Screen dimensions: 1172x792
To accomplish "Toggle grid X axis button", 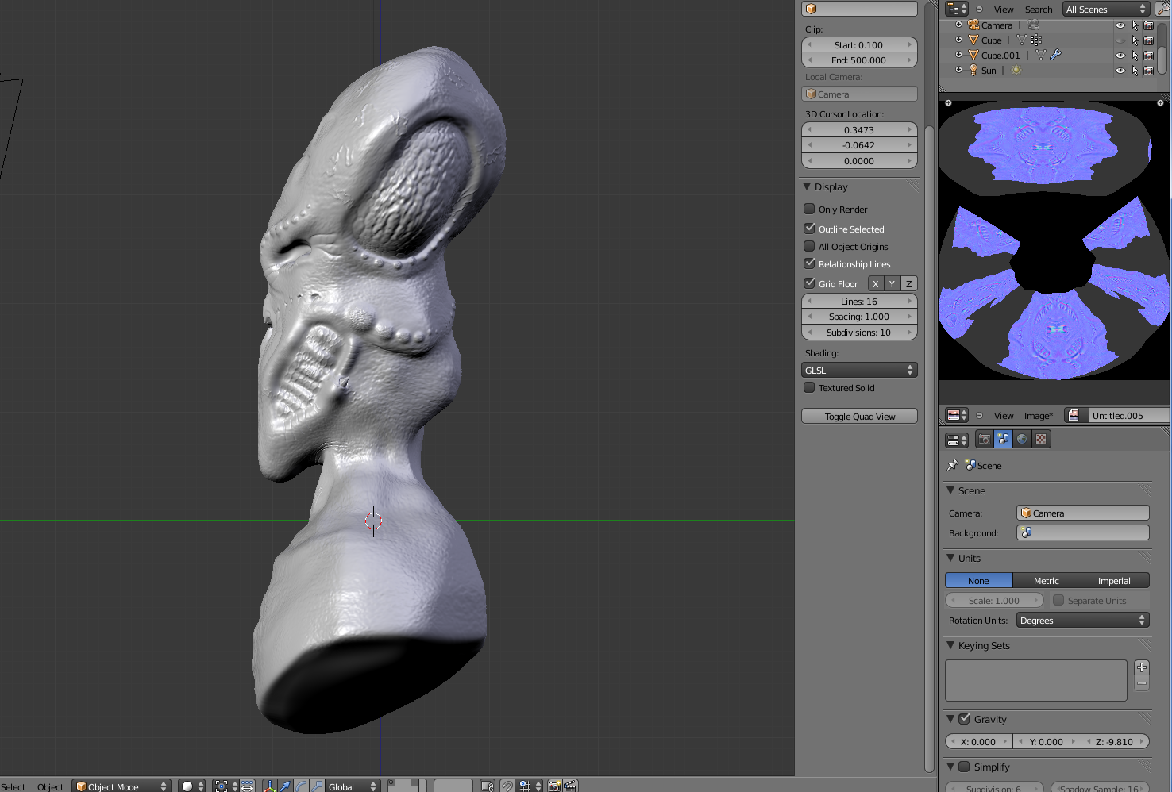I will point(875,283).
